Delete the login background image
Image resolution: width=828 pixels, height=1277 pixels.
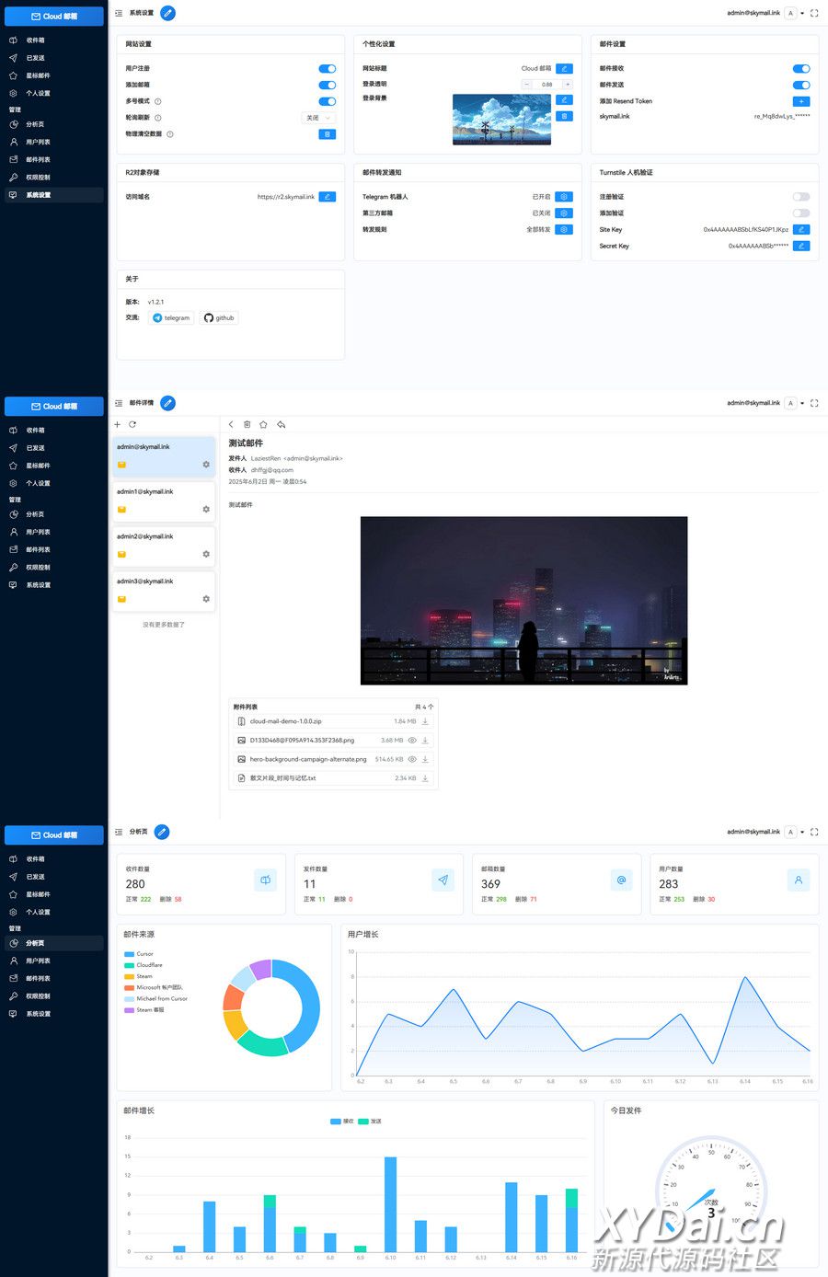pos(564,116)
